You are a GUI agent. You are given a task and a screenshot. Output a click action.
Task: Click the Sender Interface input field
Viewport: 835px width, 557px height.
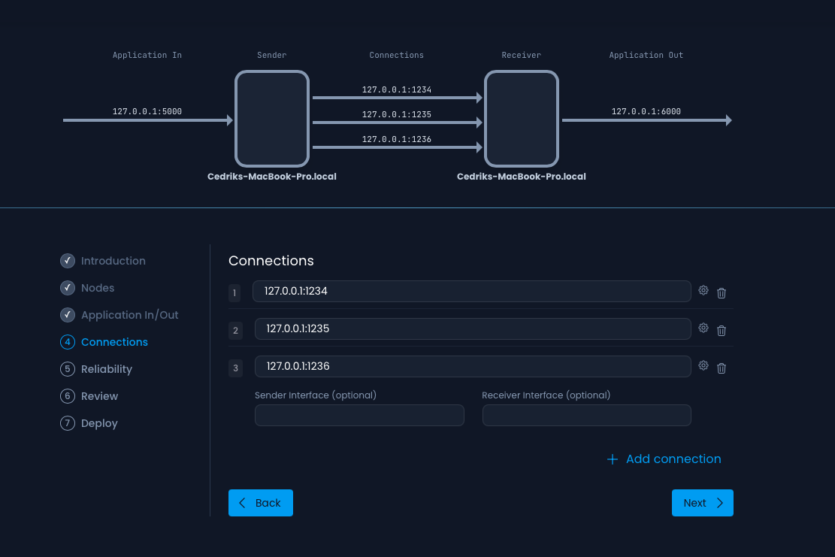click(x=359, y=415)
